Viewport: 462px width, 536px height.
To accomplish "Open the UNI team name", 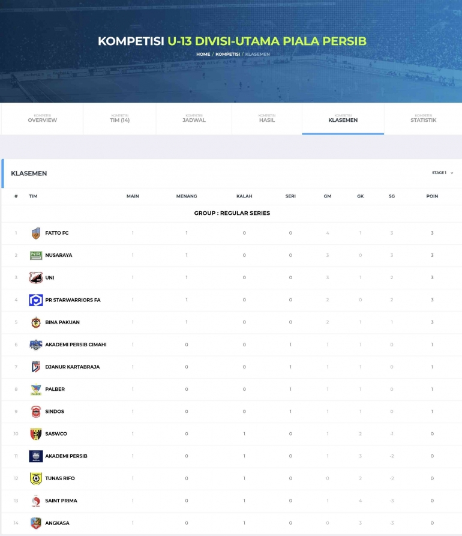I will pyautogui.click(x=50, y=277).
